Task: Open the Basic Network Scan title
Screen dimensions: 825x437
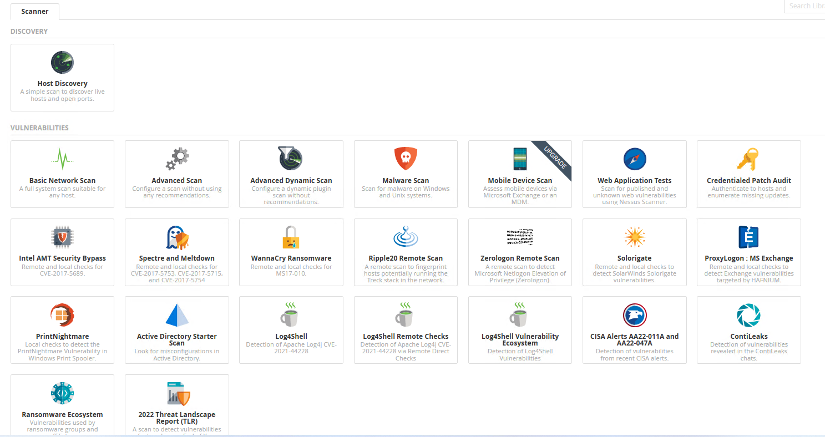Action: (x=62, y=181)
